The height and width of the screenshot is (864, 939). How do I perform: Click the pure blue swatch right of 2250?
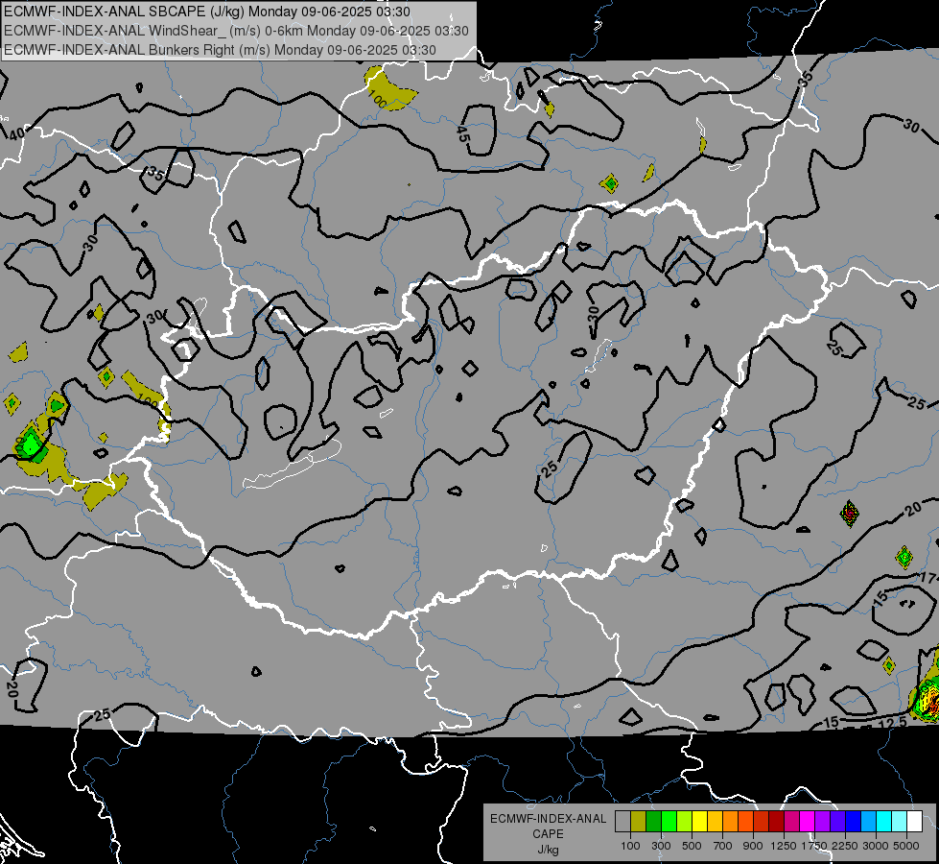pyautogui.click(x=854, y=822)
